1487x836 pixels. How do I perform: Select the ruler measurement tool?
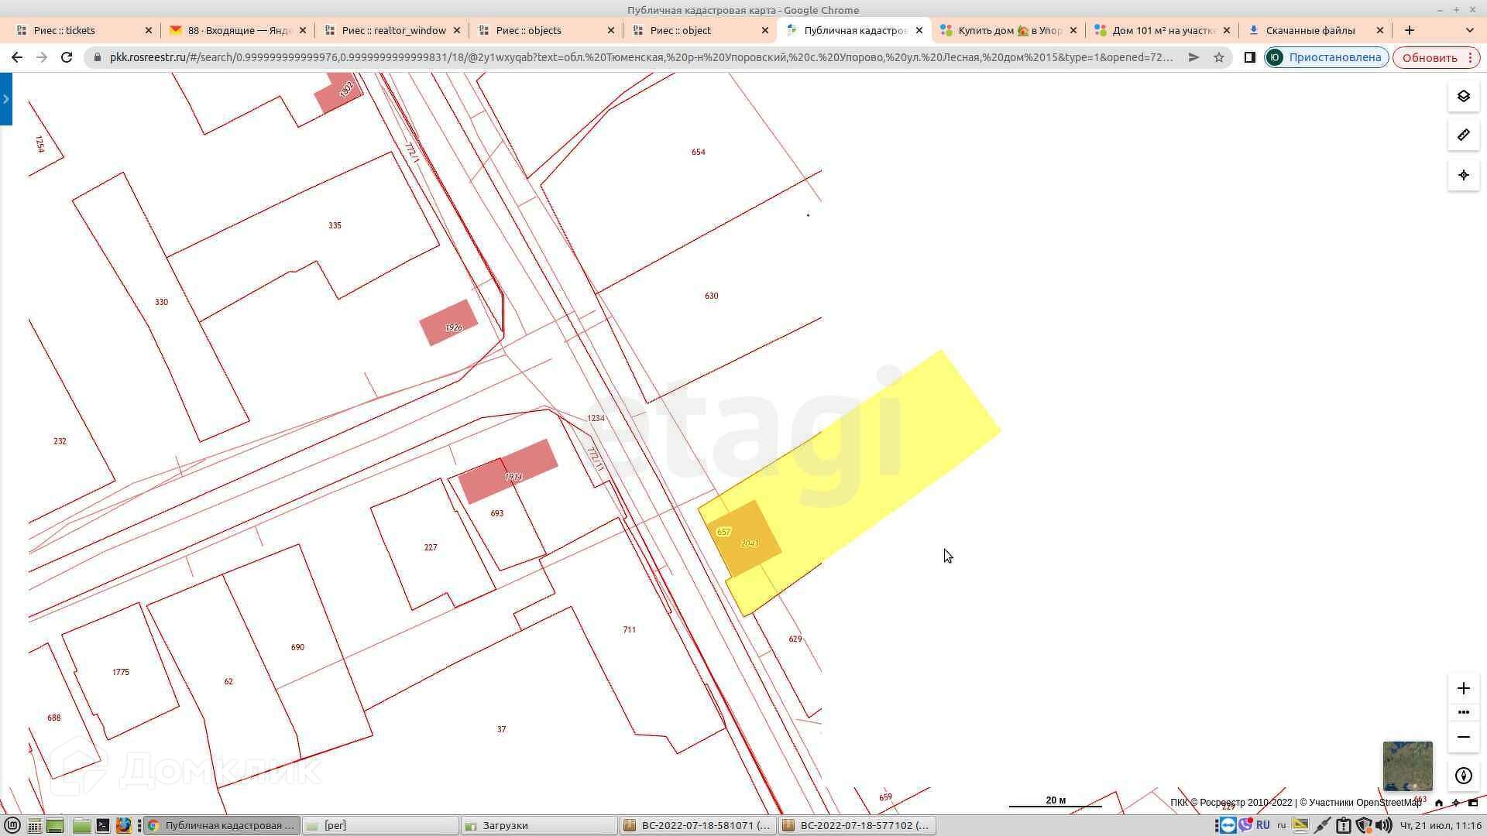point(1463,135)
